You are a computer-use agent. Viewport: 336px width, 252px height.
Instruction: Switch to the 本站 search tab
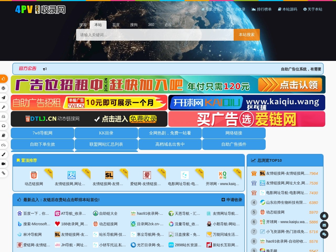98,25
